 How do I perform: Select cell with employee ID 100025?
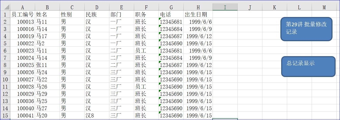(23, 65)
